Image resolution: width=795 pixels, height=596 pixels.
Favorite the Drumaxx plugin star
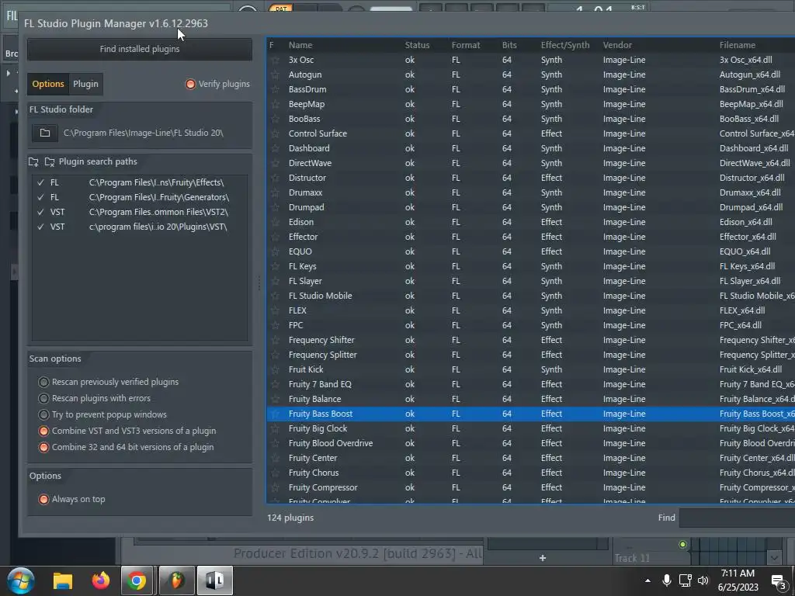pyautogui.click(x=275, y=192)
